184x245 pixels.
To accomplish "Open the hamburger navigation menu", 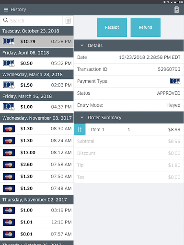I will click(6, 10).
